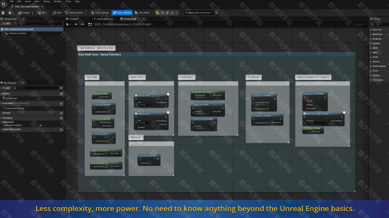Open My Blueprint settings gear
This screenshot has height=218, width=389.
[61, 88]
